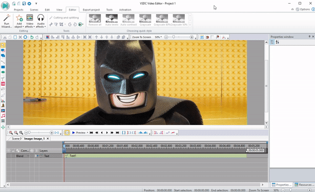
Task: Switch to the View ribbon tab
Action: [x=59, y=9]
